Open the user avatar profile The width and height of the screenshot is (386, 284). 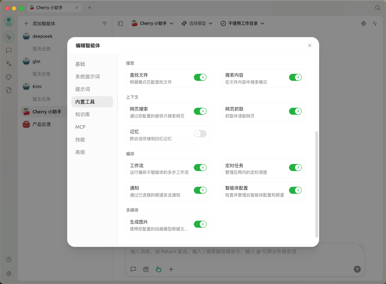9,21
